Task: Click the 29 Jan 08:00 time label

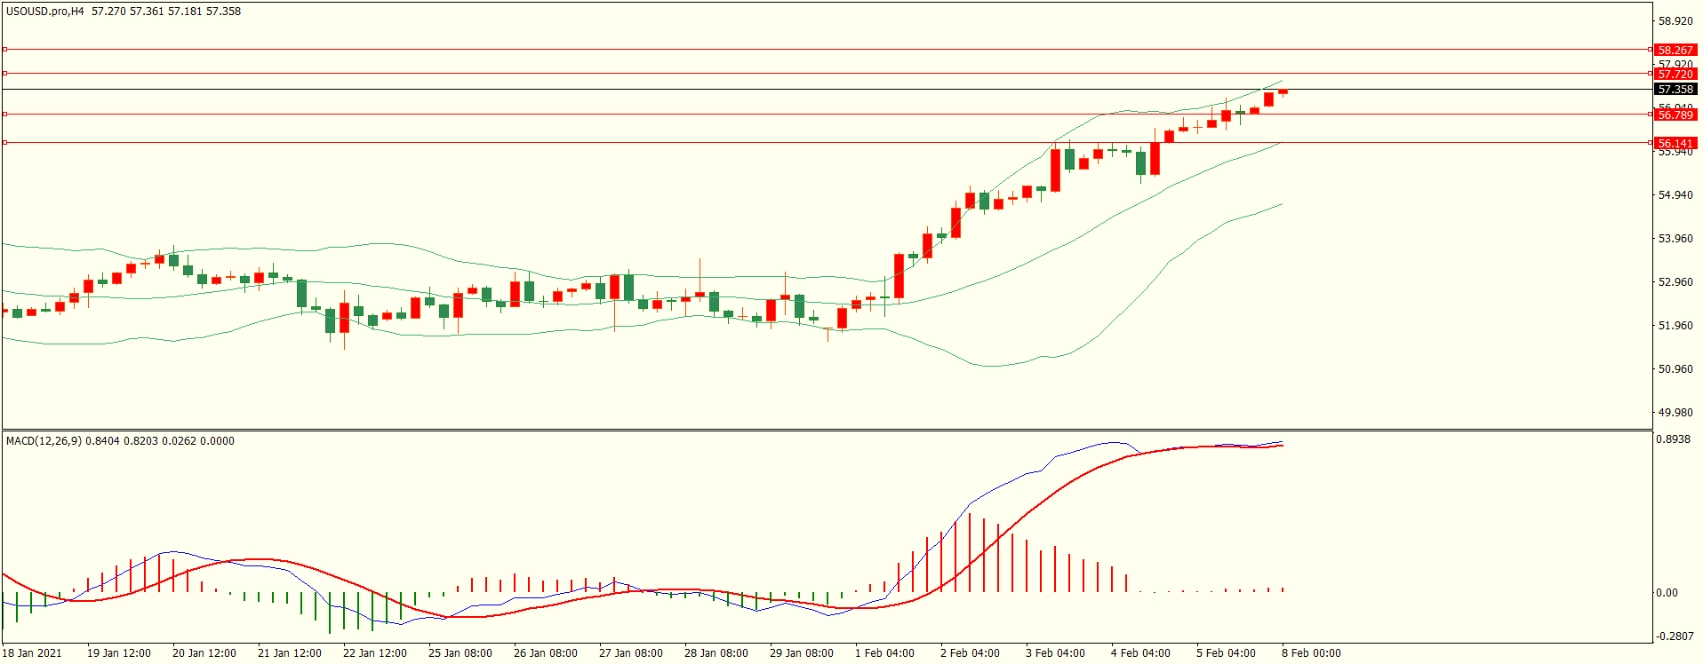Action: (x=802, y=653)
